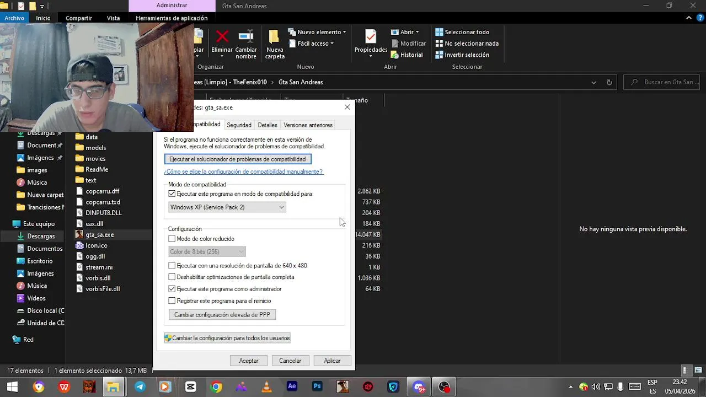Open link on choosing compatibility manually

[243, 171]
